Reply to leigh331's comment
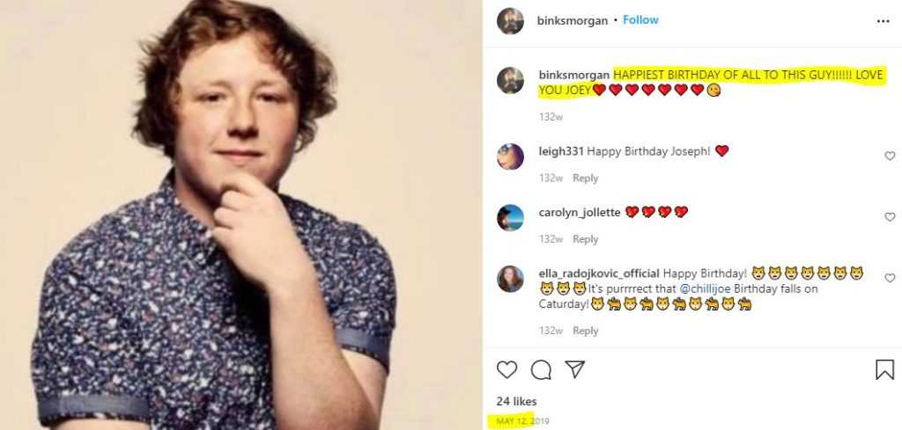The height and width of the screenshot is (430, 902). coord(586,179)
